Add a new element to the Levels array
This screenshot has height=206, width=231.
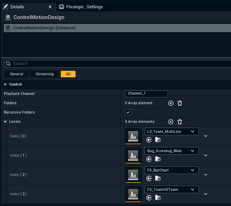point(171,122)
